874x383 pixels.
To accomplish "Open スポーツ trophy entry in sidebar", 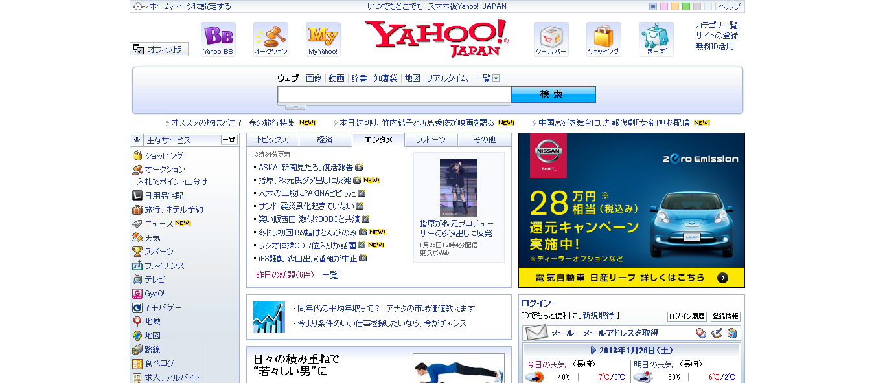I will click(159, 252).
